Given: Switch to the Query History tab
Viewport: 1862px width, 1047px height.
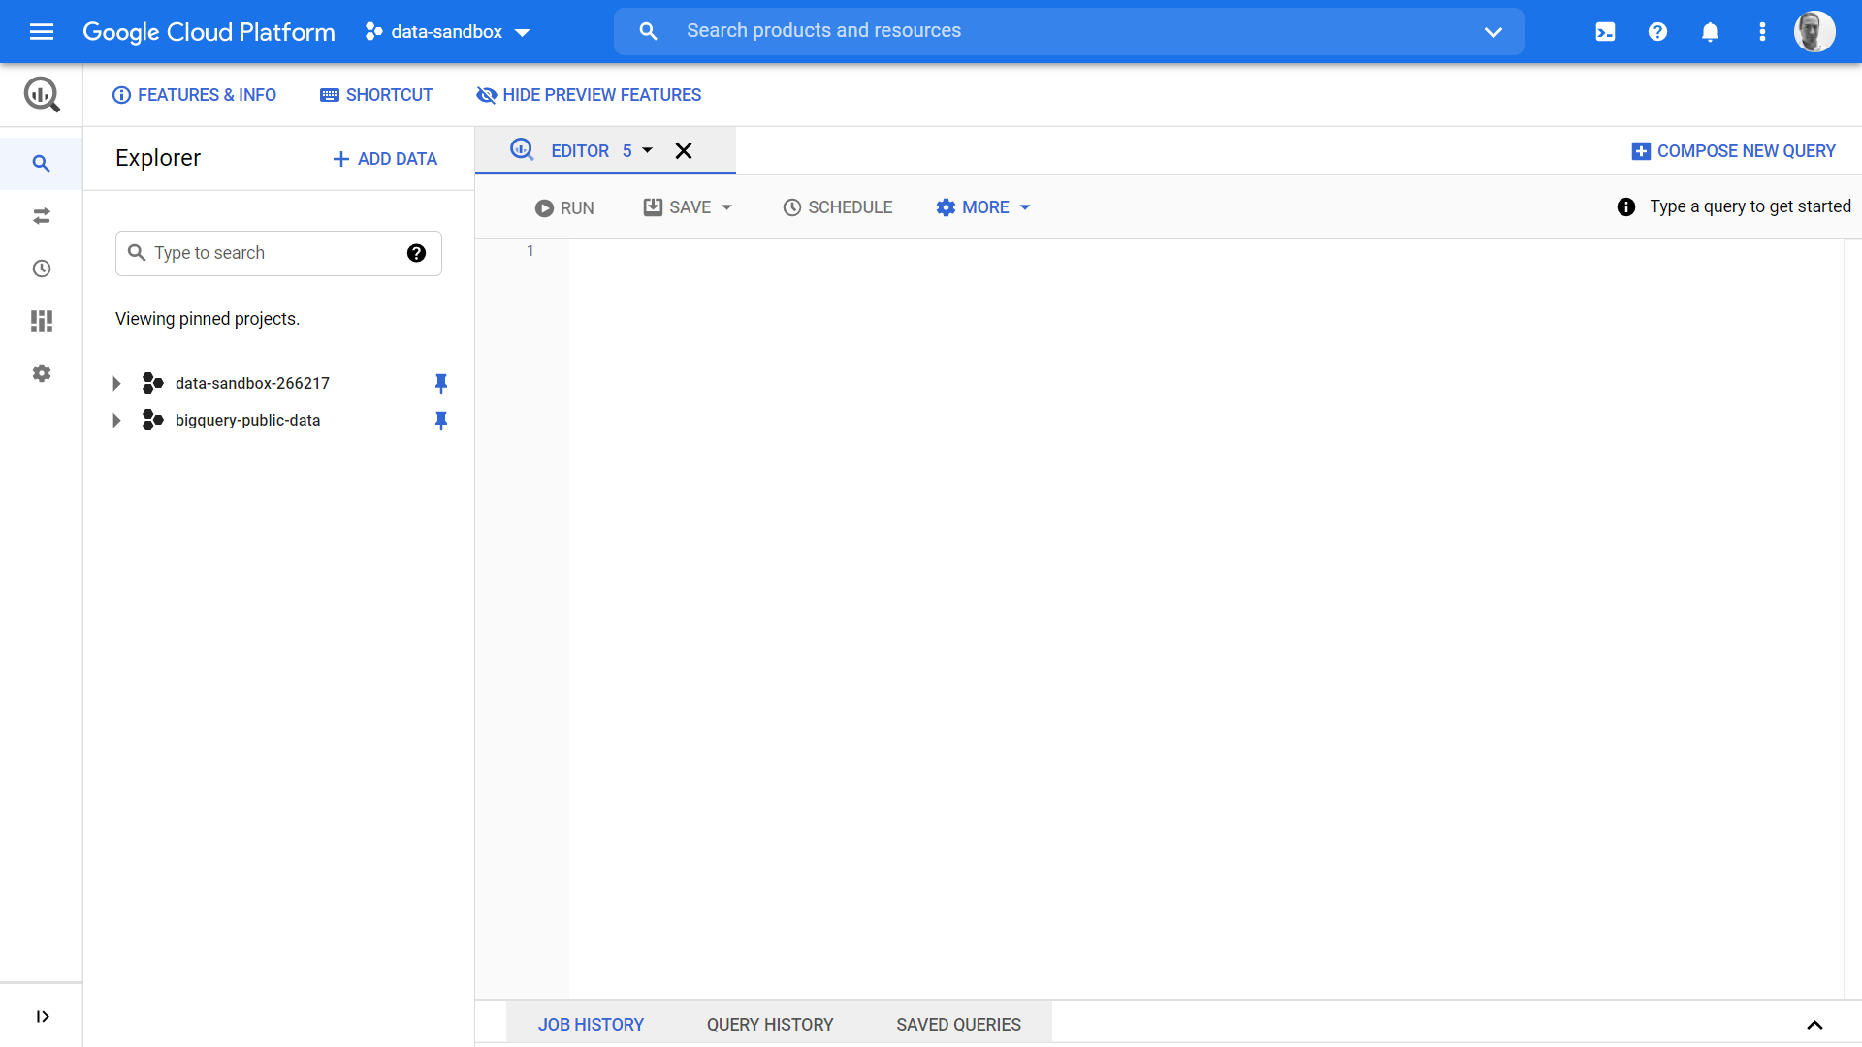Looking at the screenshot, I should (x=770, y=1025).
